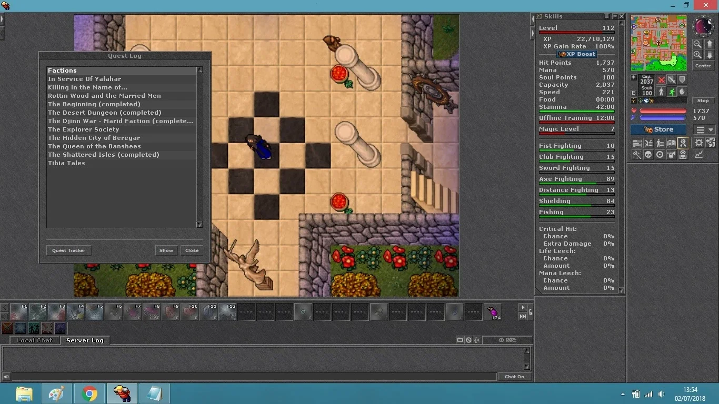Toggle the Chat On button
Screen dimensions: 719x404
515,377
